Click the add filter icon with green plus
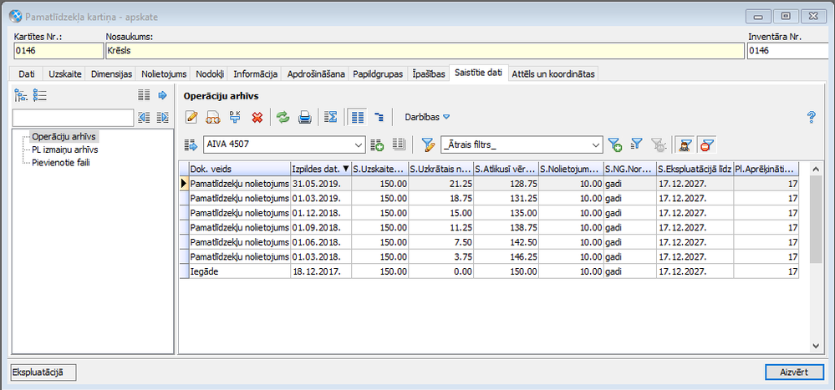 point(615,144)
